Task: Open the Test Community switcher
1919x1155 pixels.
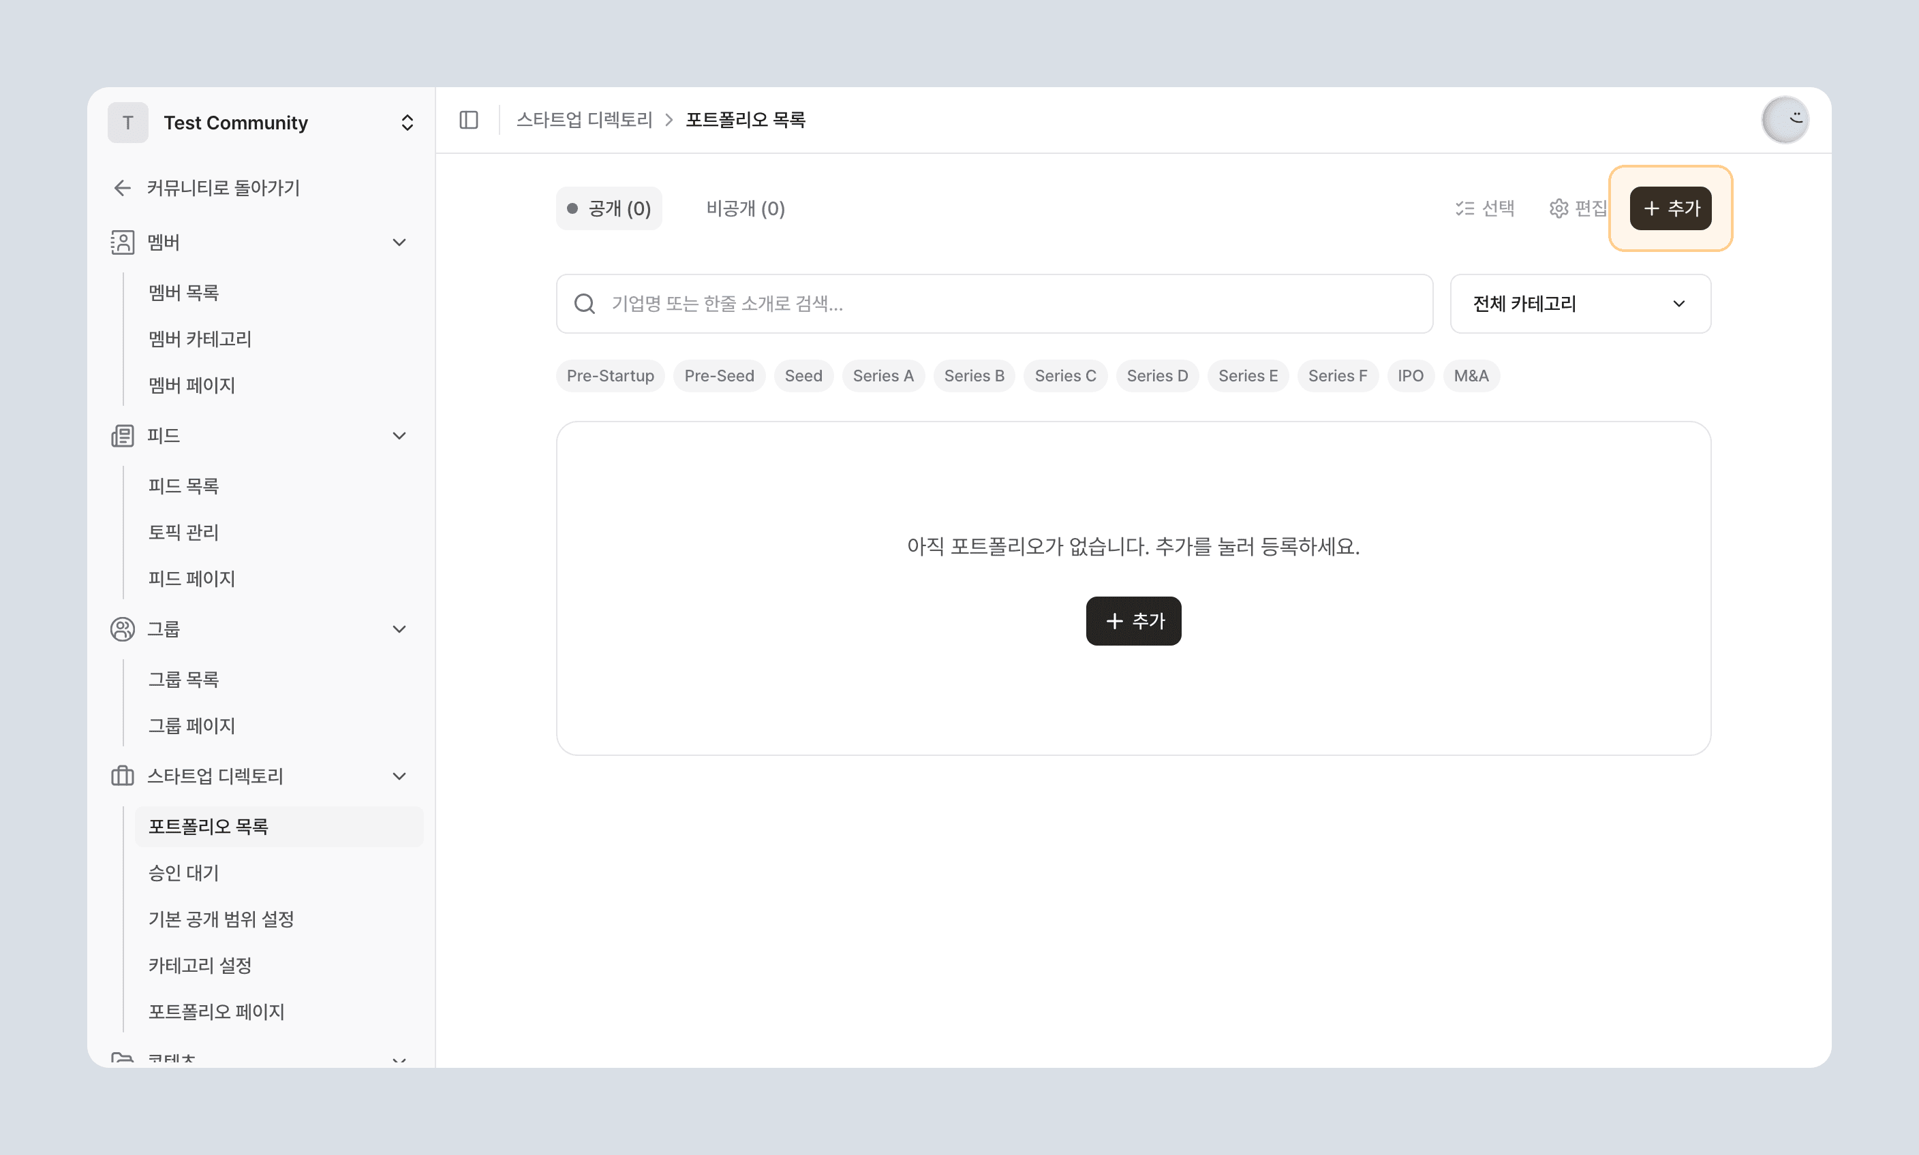Action: click(x=261, y=122)
